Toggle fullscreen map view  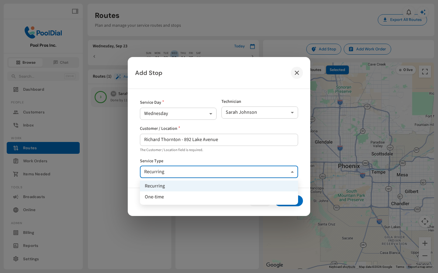click(x=425, y=72)
